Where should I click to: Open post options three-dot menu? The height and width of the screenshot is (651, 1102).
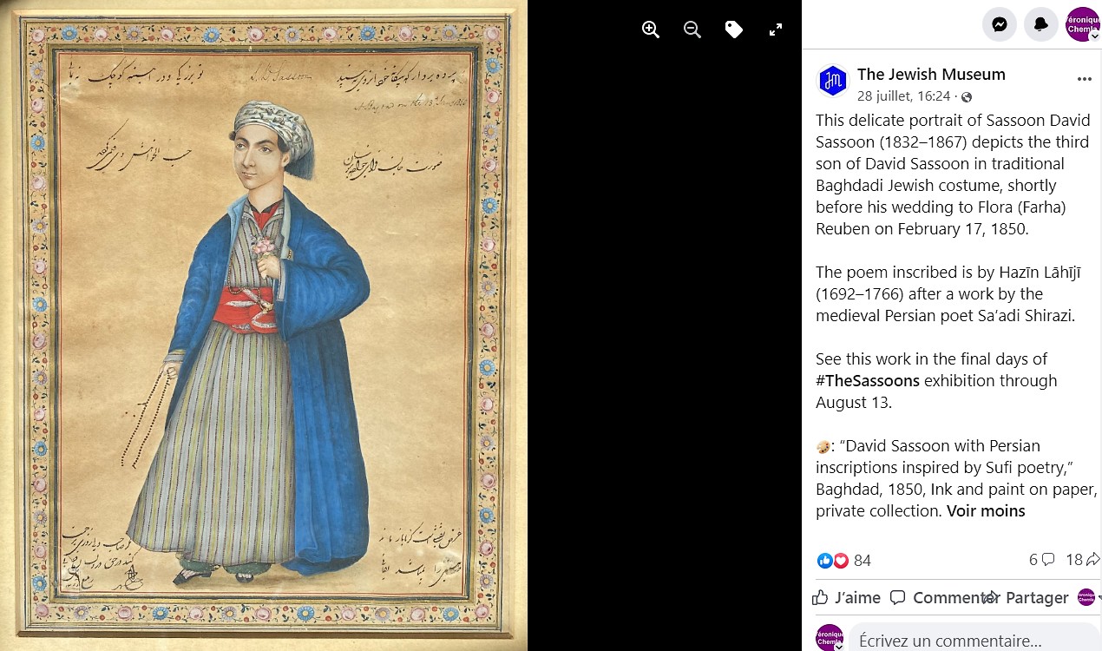pyautogui.click(x=1085, y=79)
